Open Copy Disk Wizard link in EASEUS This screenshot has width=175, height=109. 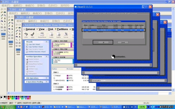34,44
